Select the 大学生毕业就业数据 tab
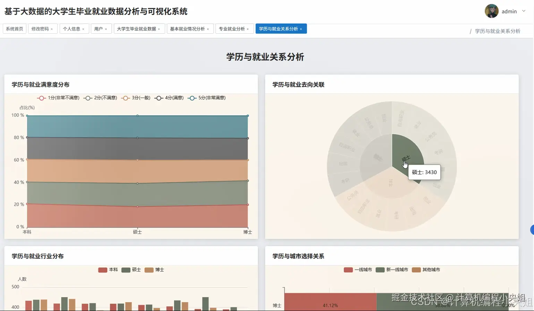 pyautogui.click(x=137, y=28)
